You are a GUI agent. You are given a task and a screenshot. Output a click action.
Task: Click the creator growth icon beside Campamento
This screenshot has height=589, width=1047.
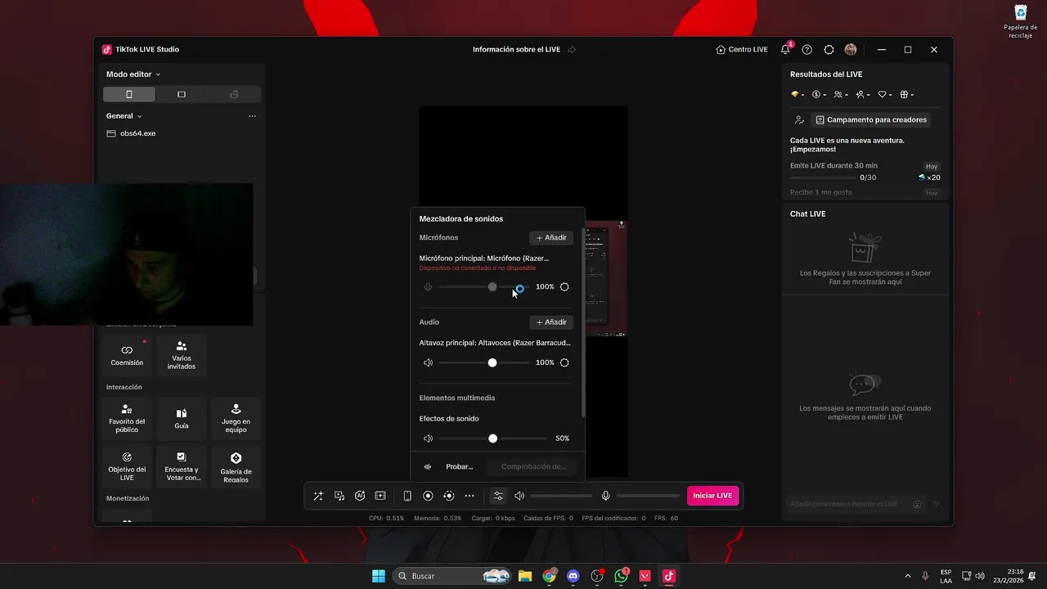(x=799, y=120)
